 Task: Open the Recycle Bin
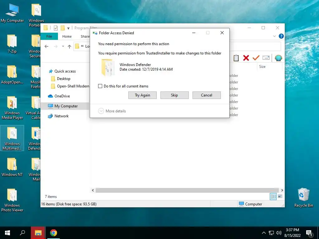click(x=303, y=198)
